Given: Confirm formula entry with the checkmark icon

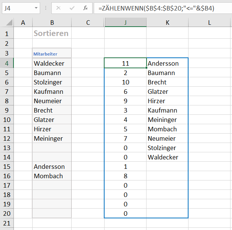Looking at the screenshot, I should pos(72,8).
